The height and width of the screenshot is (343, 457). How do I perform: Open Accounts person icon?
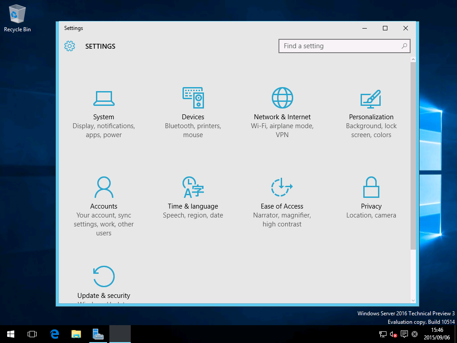pos(104,187)
